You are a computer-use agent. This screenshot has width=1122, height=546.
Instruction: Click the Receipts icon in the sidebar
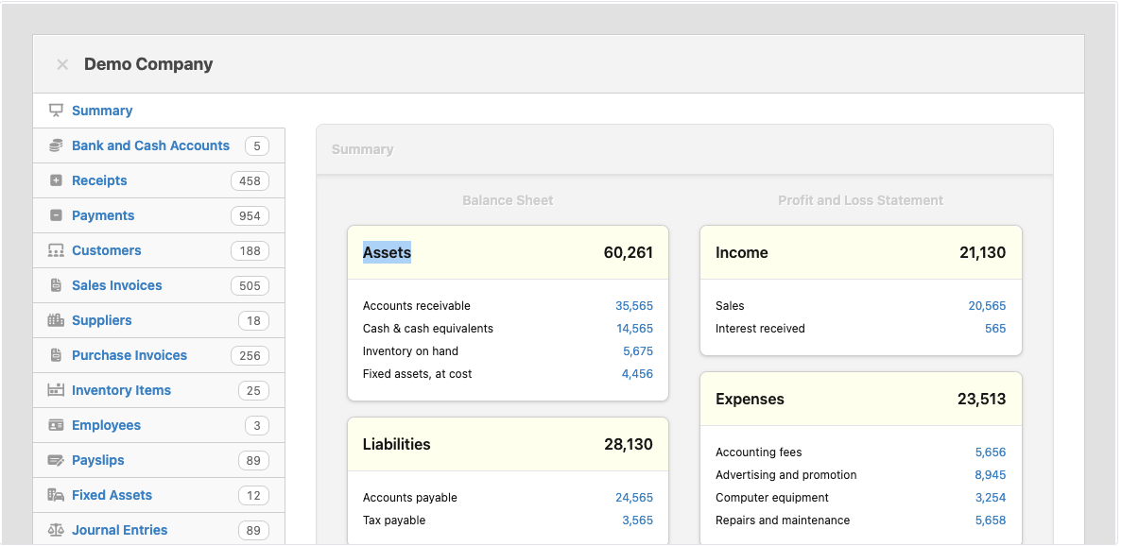pyautogui.click(x=56, y=180)
